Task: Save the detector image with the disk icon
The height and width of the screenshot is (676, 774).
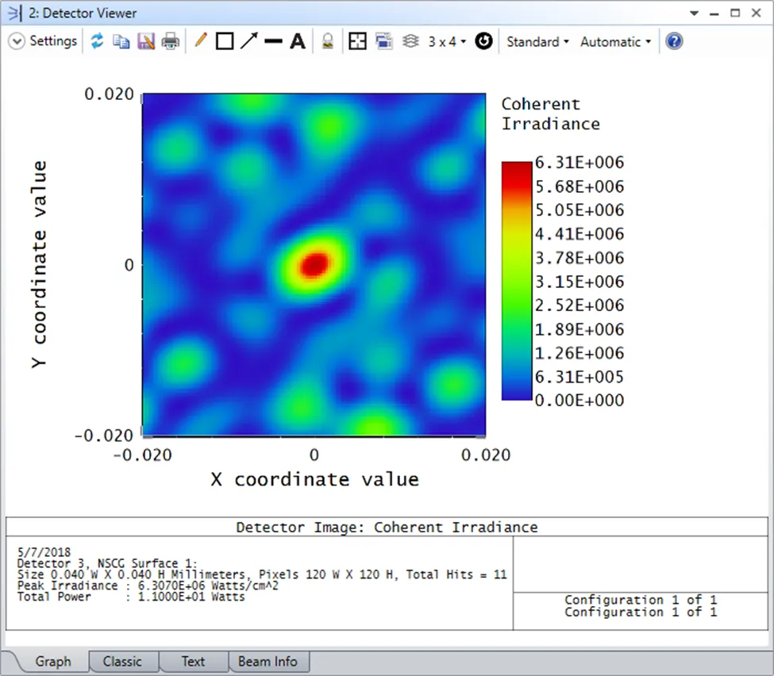Action: click(145, 42)
